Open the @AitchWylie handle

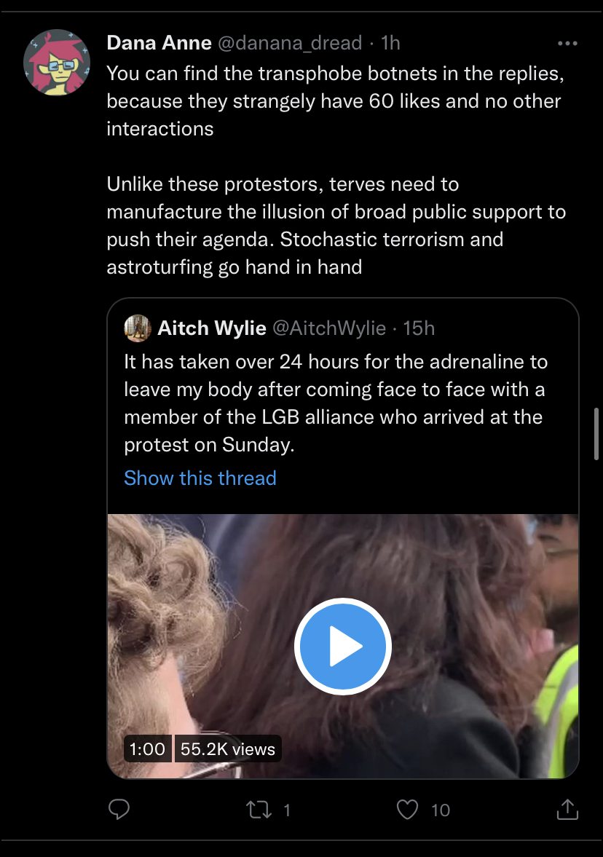pyautogui.click(x=329, y=328)
